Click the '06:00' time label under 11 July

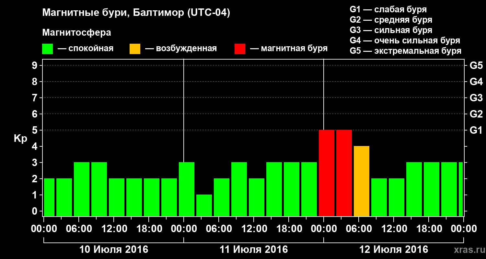219,229
